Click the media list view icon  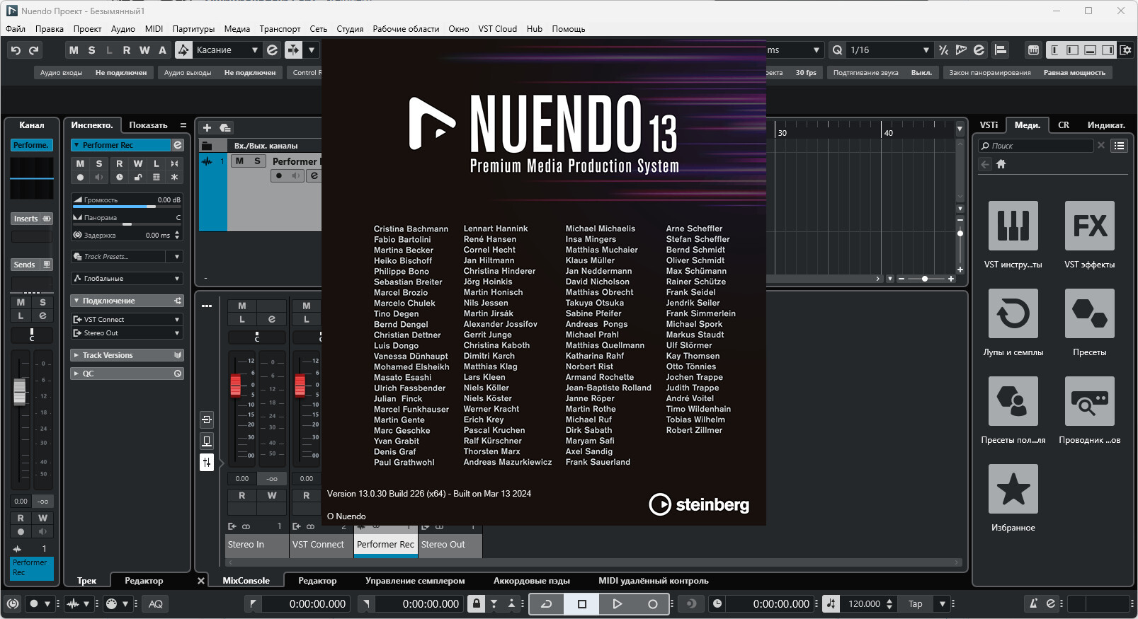coord(1119,146)
